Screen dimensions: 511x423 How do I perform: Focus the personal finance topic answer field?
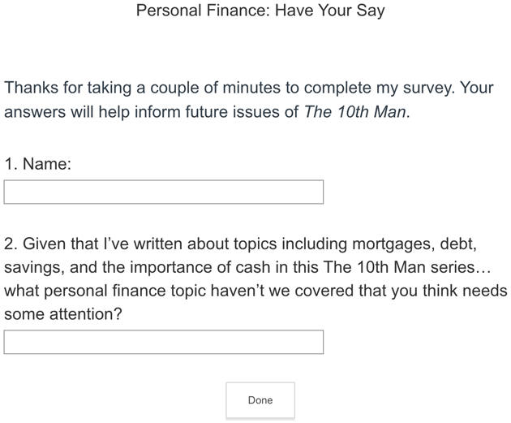[164, 342]
